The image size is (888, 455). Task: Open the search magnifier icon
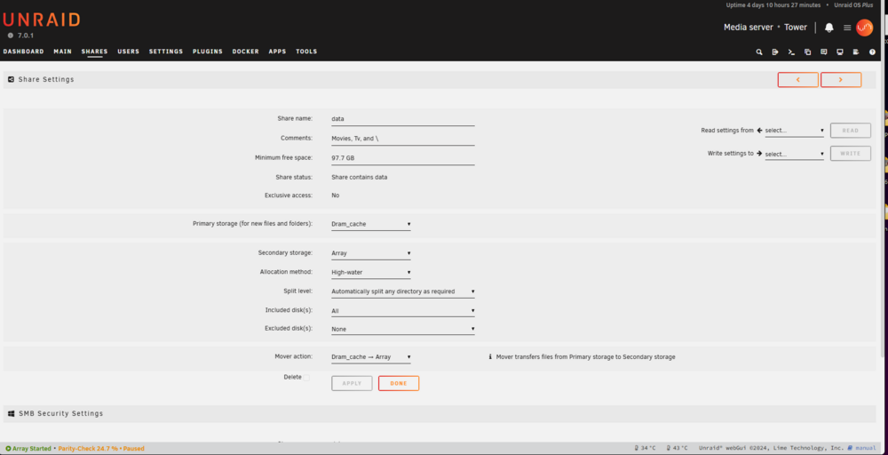click(x=759, y=52)
